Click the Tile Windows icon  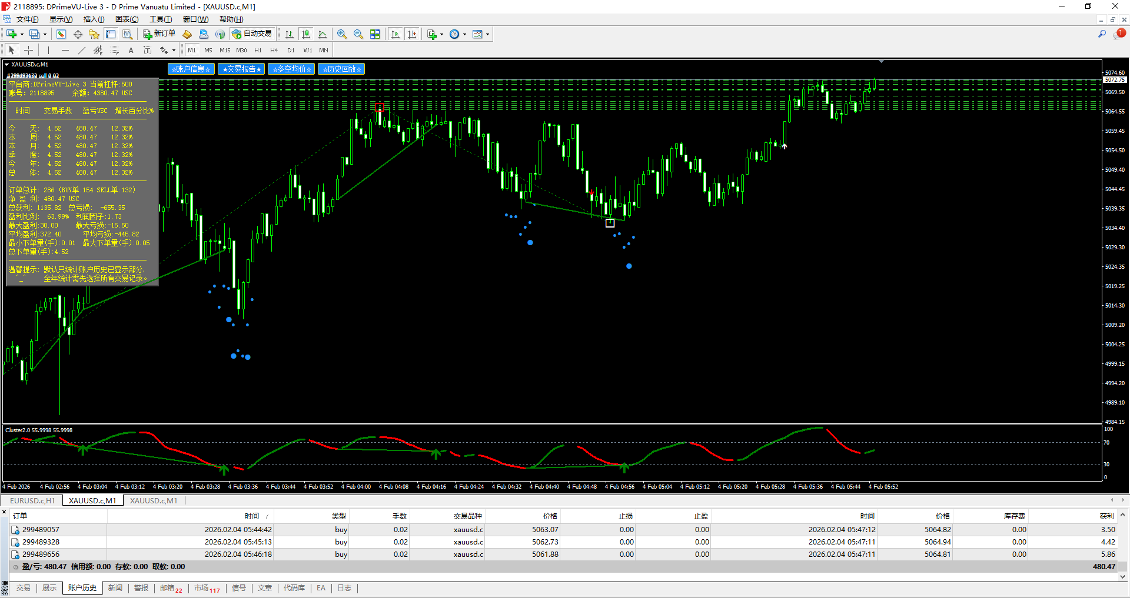pos(375,35)
